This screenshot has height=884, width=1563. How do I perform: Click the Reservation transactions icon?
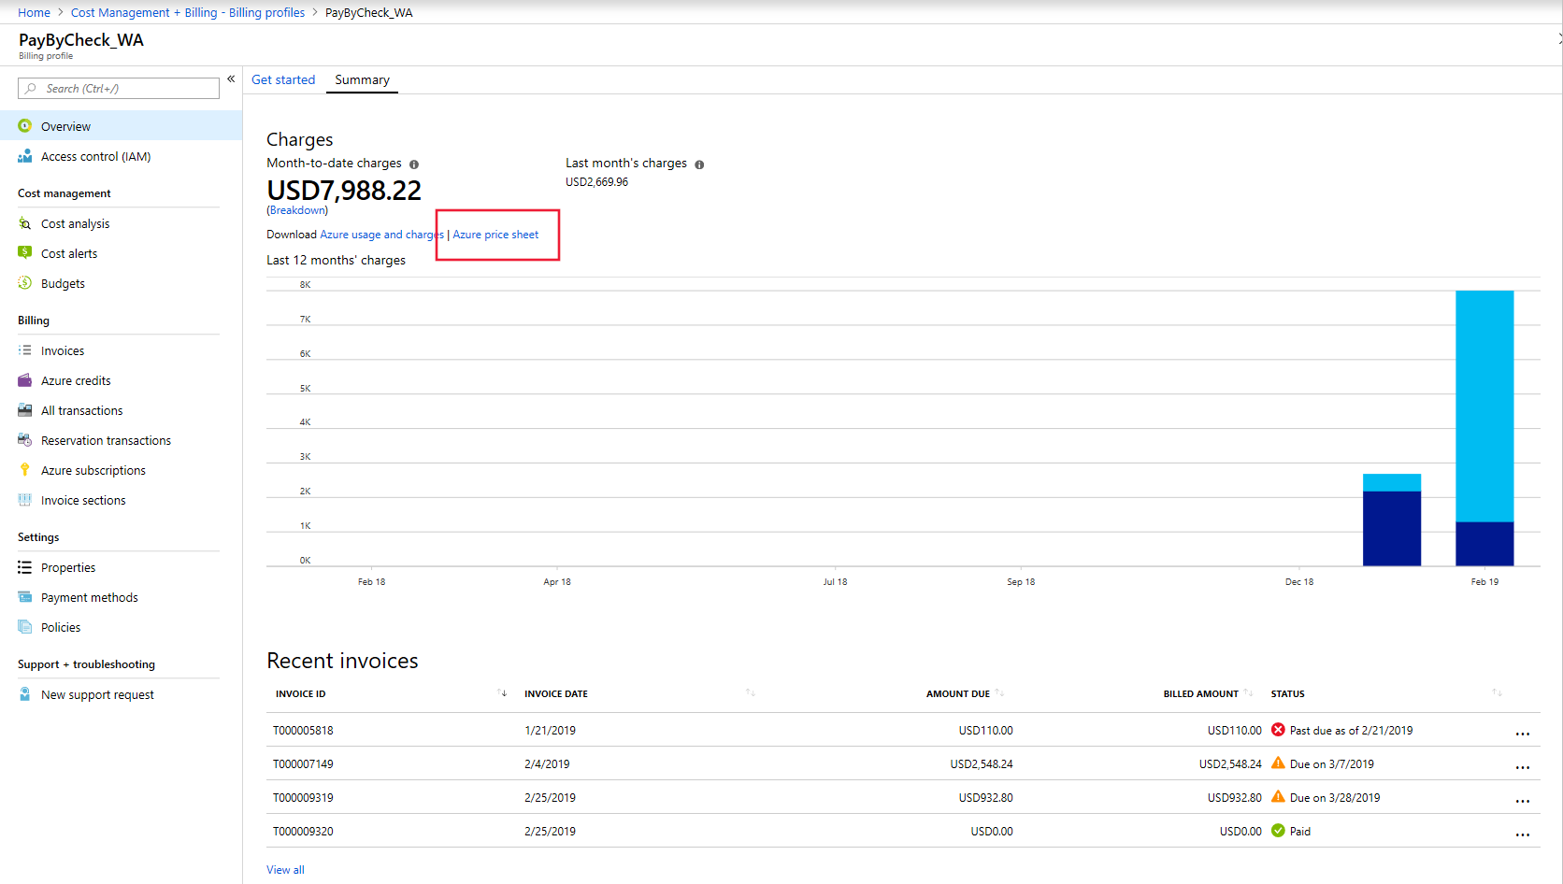pyautogui.click(x=25, y=440)
